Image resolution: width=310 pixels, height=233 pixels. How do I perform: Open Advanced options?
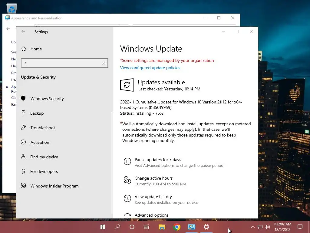[x=151, y=215]
